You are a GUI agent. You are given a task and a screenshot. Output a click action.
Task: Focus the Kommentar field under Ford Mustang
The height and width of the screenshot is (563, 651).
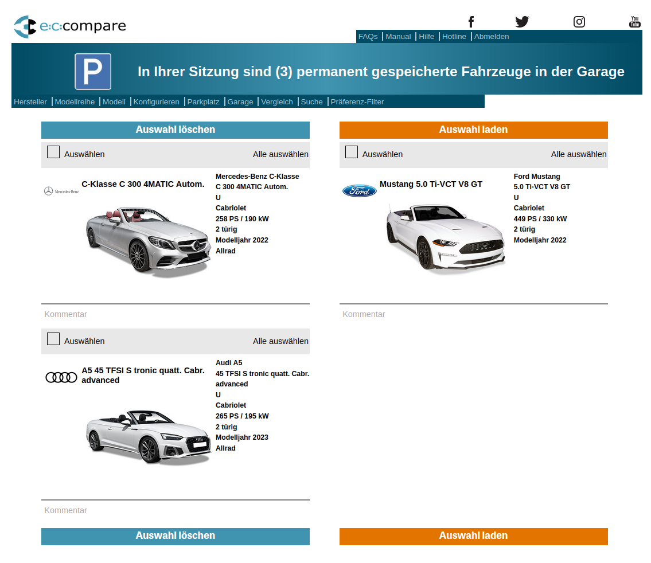point(474,315)
